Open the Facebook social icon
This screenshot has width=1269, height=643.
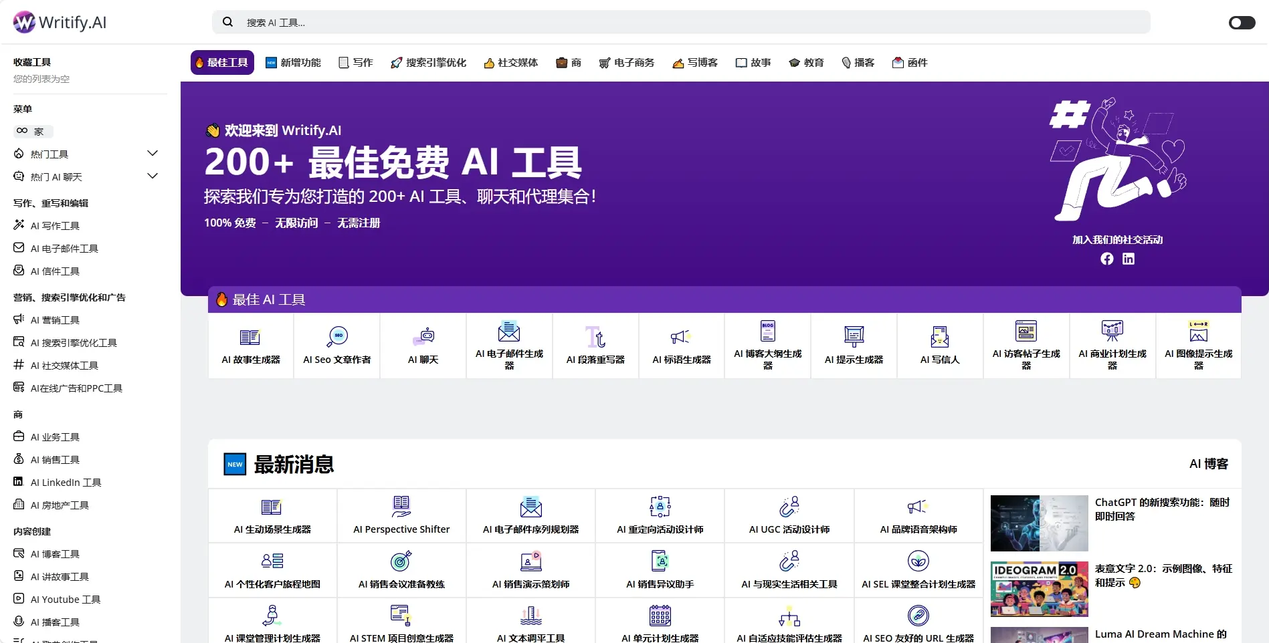[x=1106, y=259]
